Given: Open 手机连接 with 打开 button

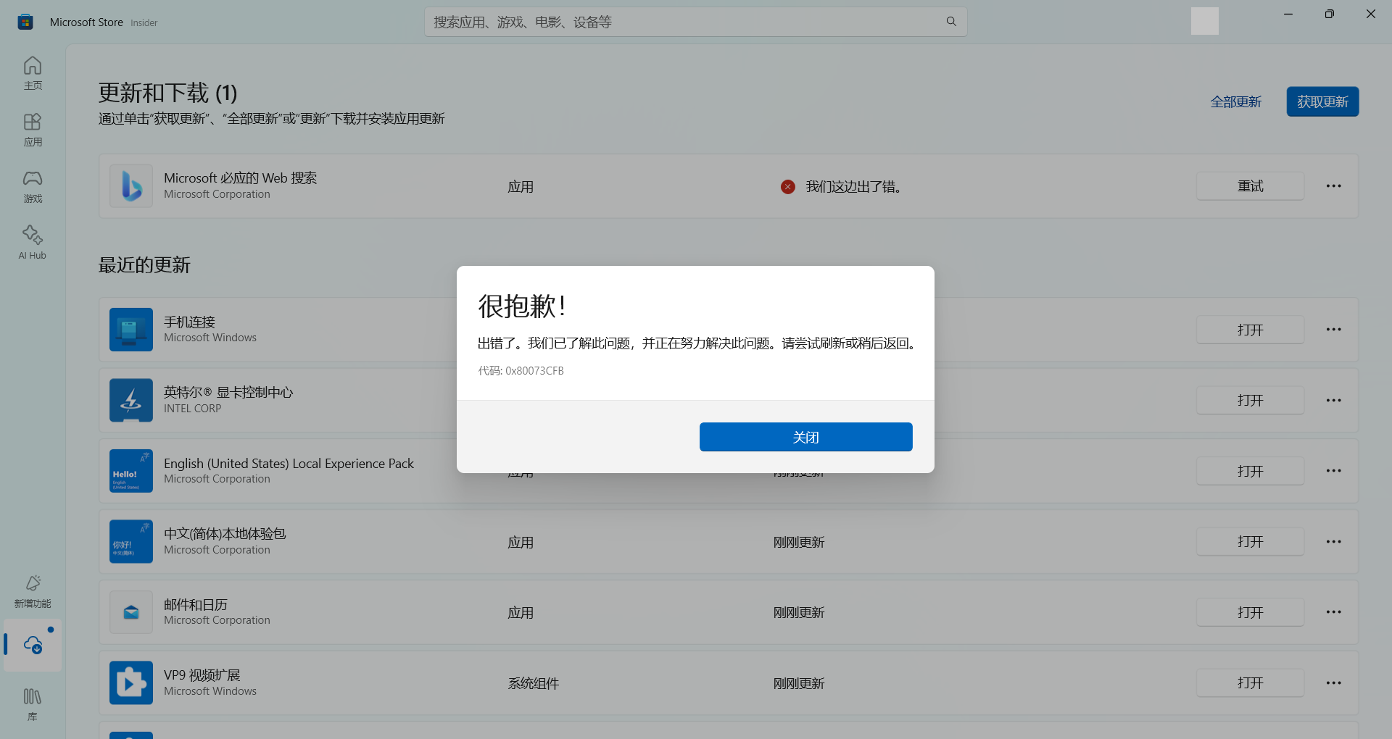Looking at the screenshot, I should click(1250, 330).
